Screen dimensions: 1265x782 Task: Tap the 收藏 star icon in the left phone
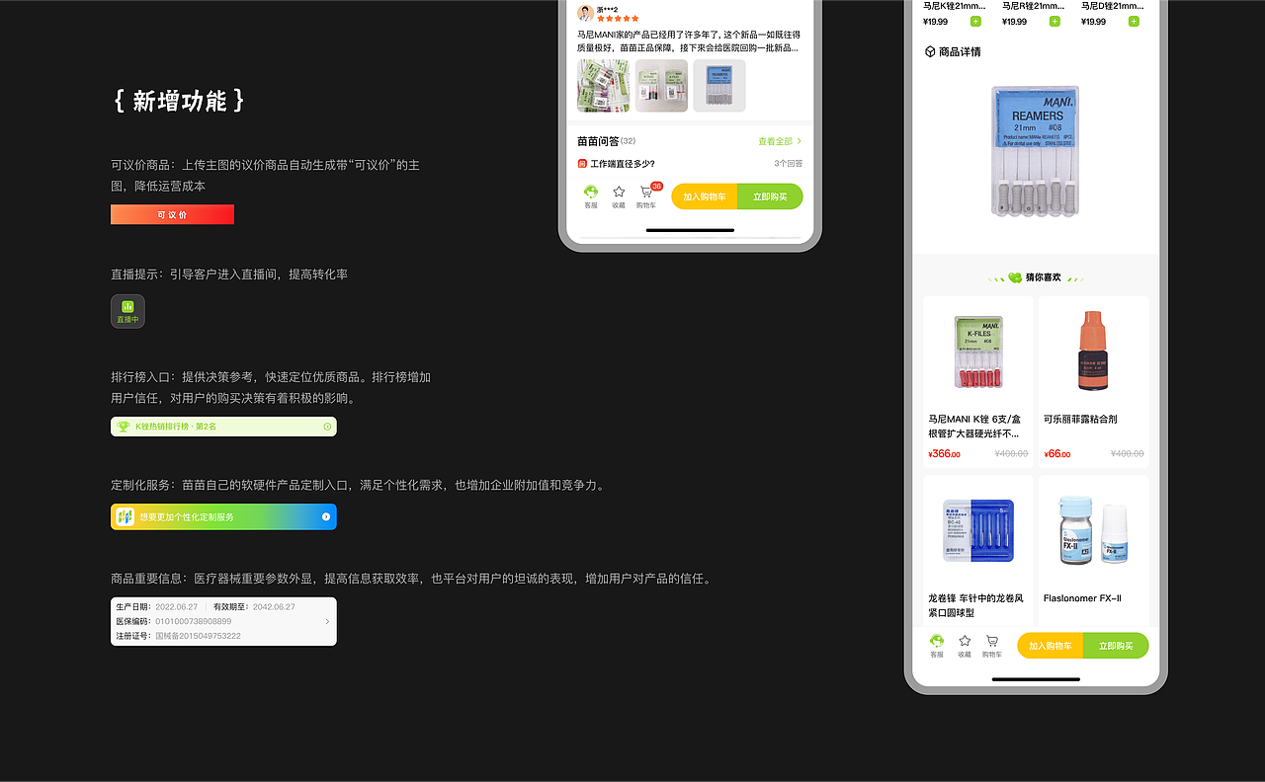click(x=619, y=192)
